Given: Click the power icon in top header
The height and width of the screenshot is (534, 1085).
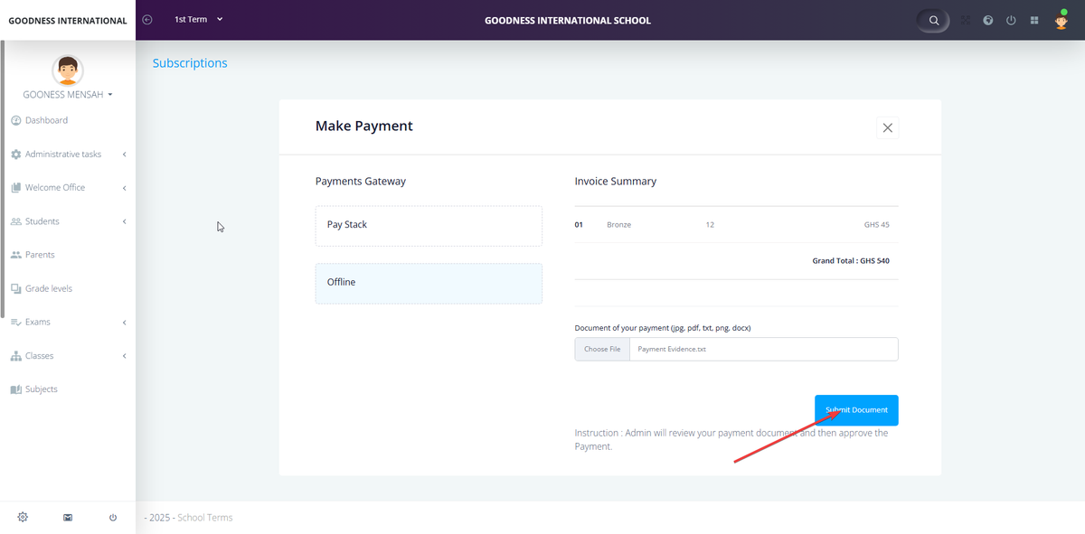Looking at the screenshot, I should (x=1011, y=20).
